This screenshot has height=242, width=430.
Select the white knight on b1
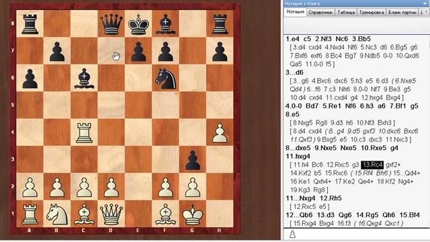[x=57, y=214]
